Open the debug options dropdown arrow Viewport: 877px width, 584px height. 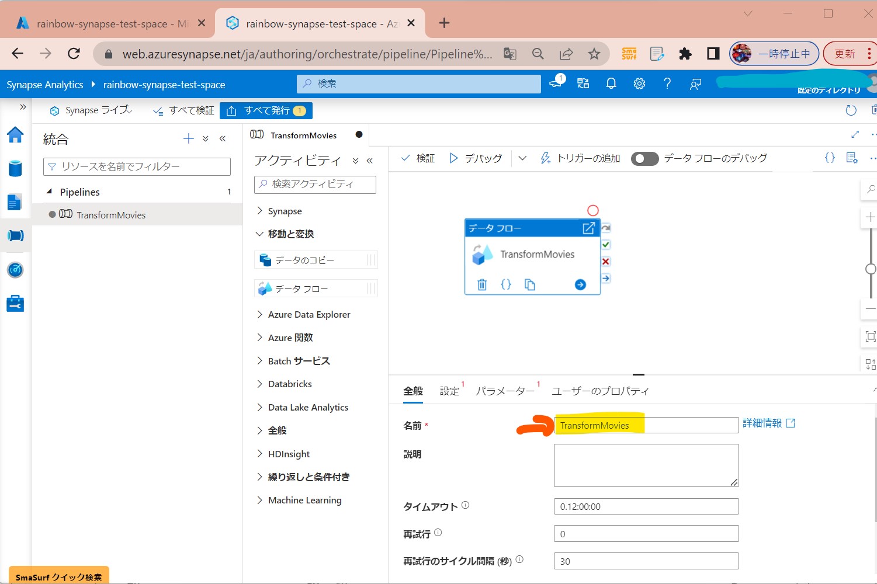(522, 158)
